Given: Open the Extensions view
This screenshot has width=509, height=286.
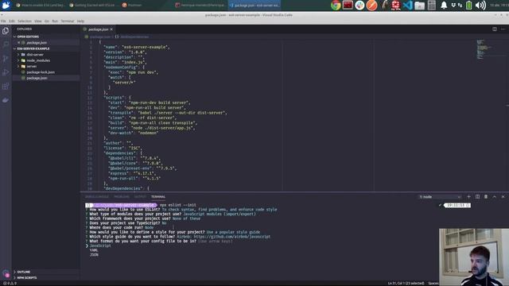Looking at the screenshot, I should [x=6, y=87].
